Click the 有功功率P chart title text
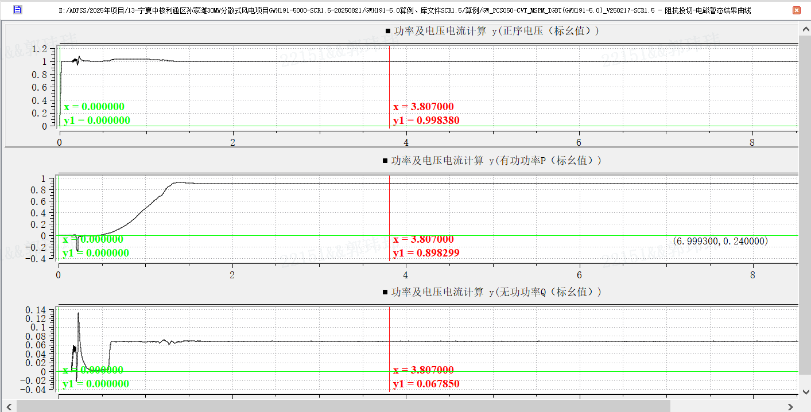 point(496,161)
